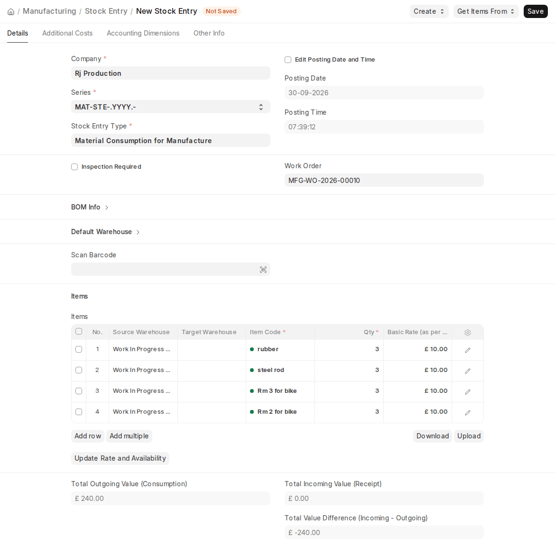
Task: Open the Work Order link field
Action: pos(384,181)
